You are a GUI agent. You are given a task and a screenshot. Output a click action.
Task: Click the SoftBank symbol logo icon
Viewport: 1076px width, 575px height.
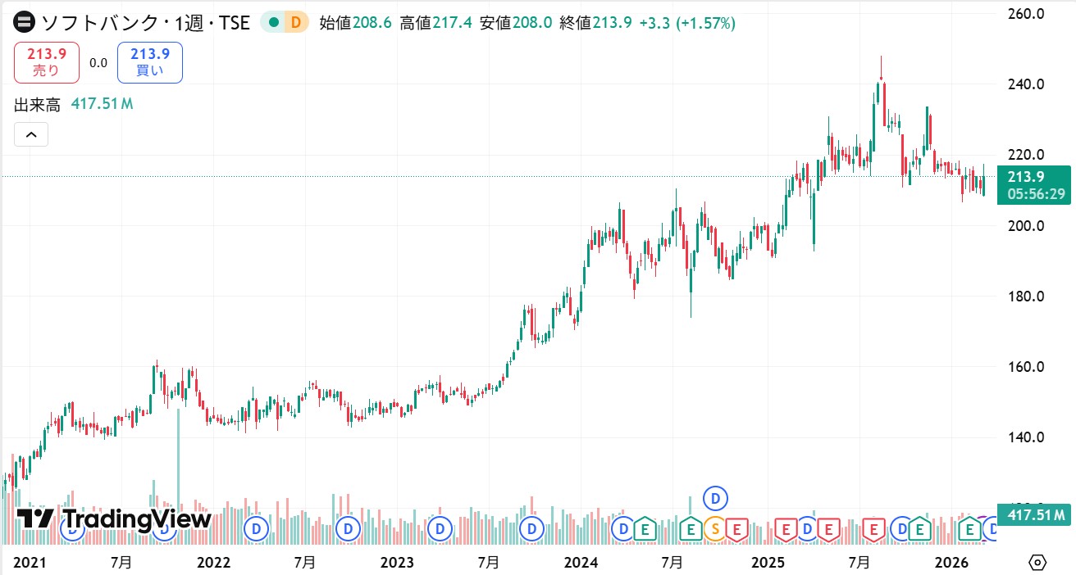[24, 23]
